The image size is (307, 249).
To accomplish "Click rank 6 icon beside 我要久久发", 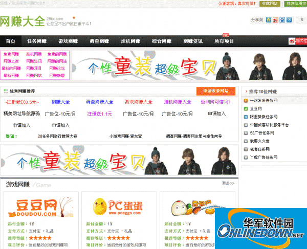I will point(246,141).
